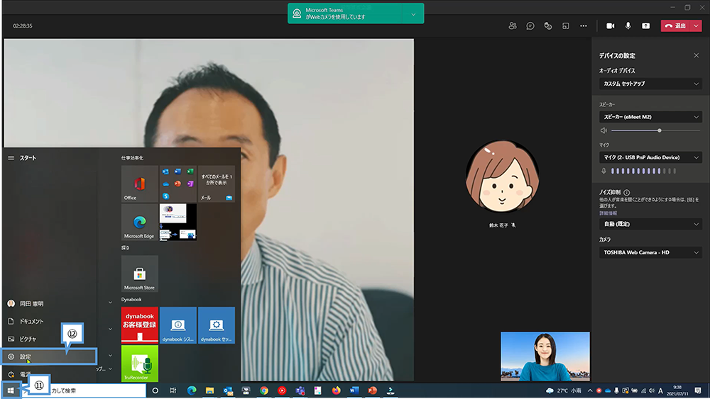Open the カメラ TOSHIBA Web Camera dropdown
Viewport: 710px width, 399px height.
(650, 252)
